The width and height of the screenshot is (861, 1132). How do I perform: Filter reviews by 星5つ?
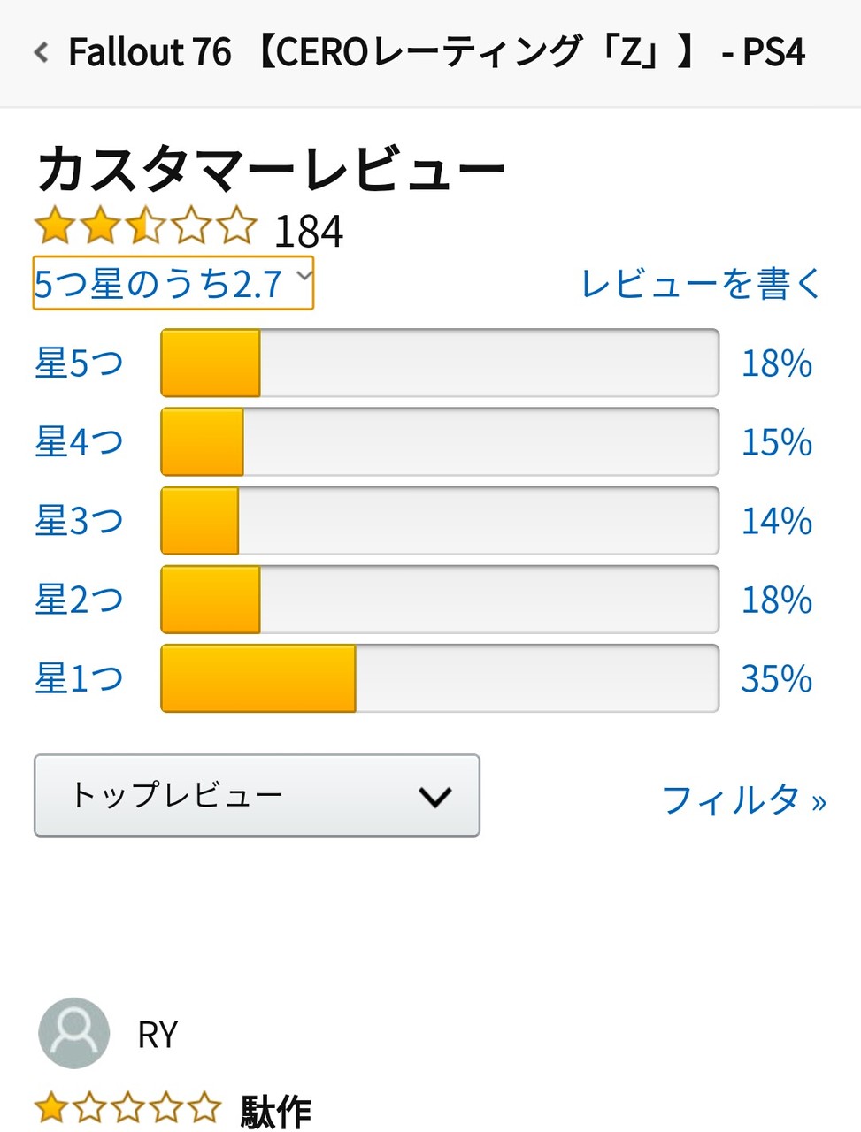[79, 363]
